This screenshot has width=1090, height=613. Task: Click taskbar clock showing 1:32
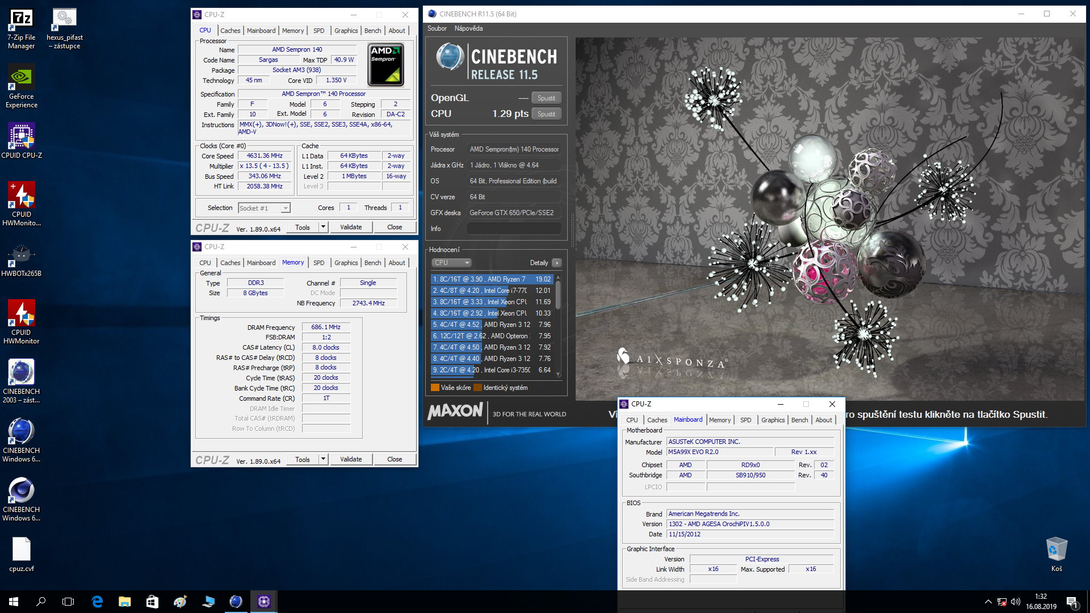coord(1041,602)
